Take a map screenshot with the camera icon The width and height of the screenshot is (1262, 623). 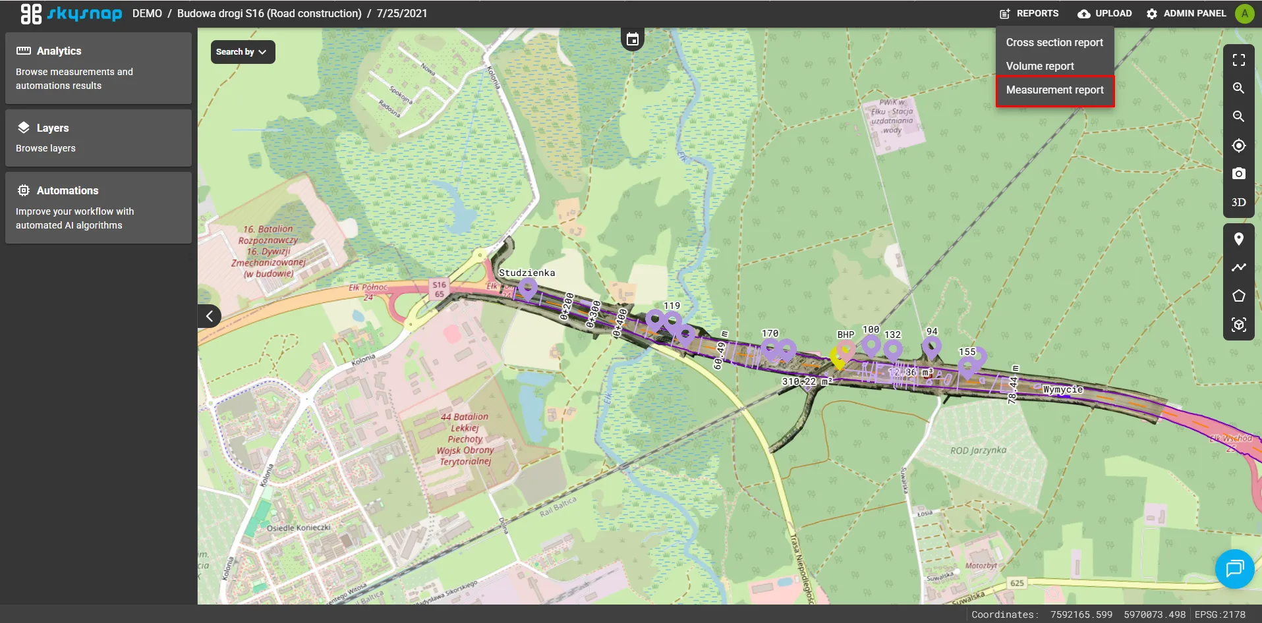tap(1238, 174)
